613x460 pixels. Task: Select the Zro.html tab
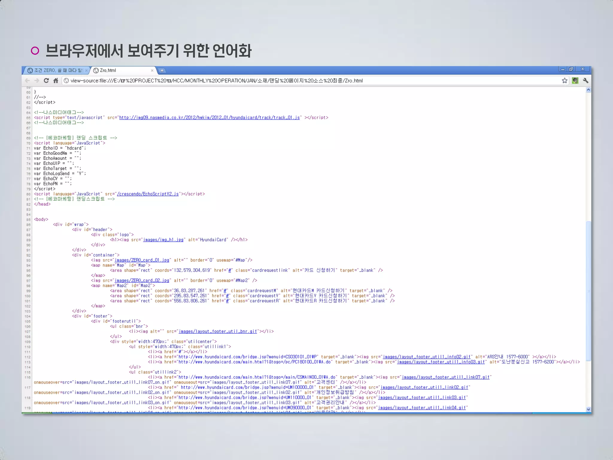click(123, 70)
